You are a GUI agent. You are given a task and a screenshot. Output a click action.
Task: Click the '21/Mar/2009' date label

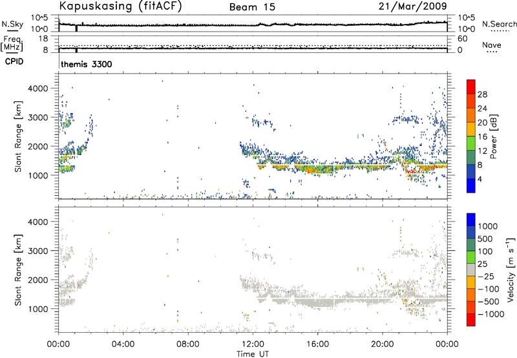(x=413, y=6)
